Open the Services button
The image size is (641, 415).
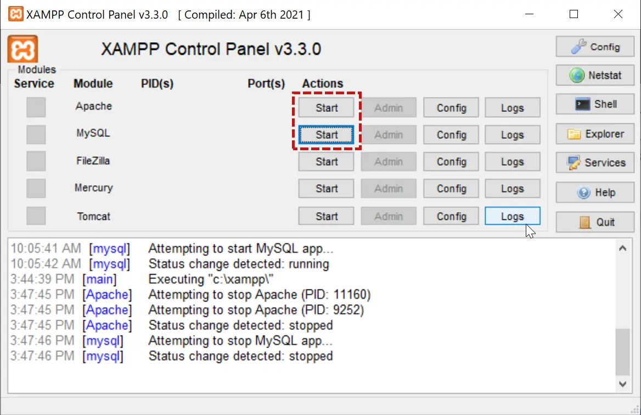595,163
